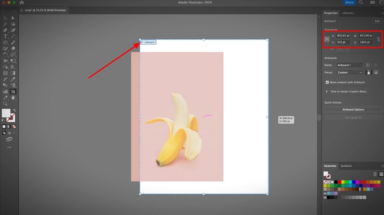The height and width of the screenshot is (215, 384).
Task: Select the Lasso tool
Action: [13, 24]
